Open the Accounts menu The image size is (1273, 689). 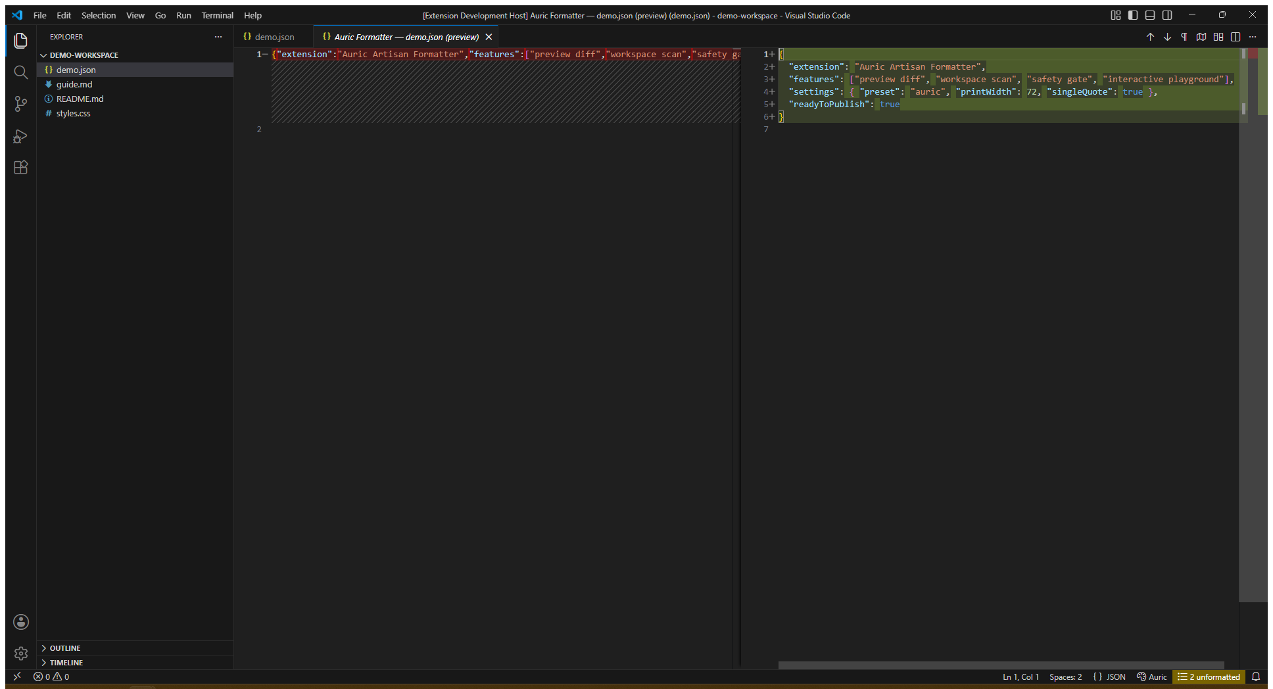(21, 622)
